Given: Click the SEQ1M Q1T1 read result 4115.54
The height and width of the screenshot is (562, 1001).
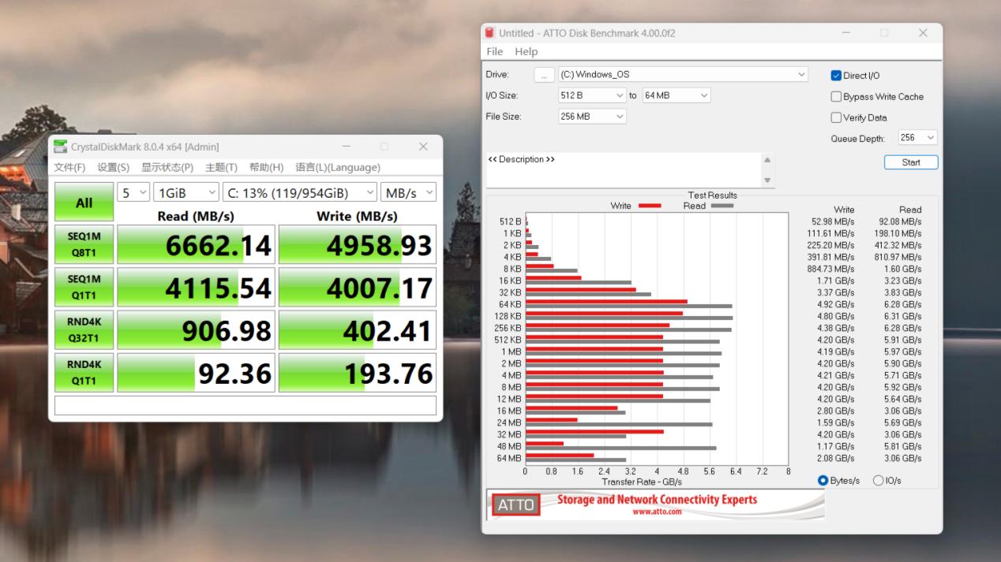Looking at the screenshot, I should tap(196, 287).
